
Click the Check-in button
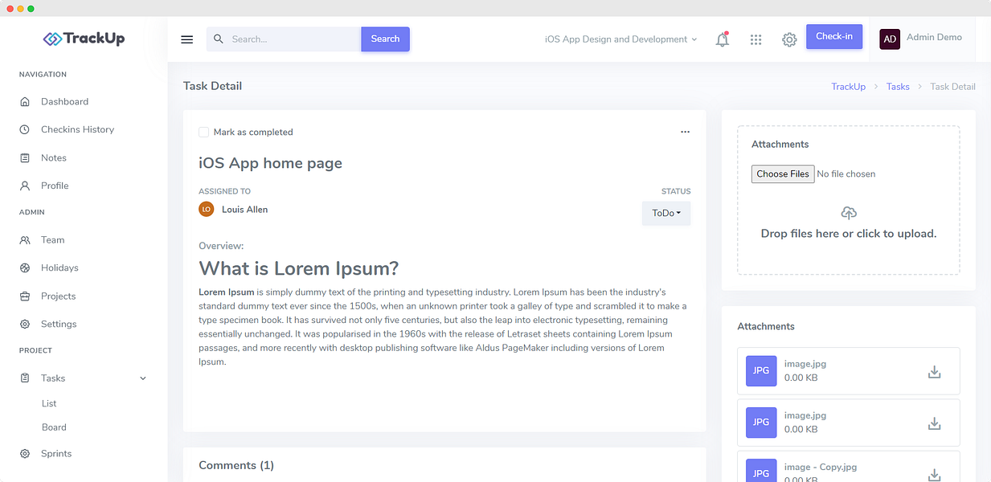point(834,37)
